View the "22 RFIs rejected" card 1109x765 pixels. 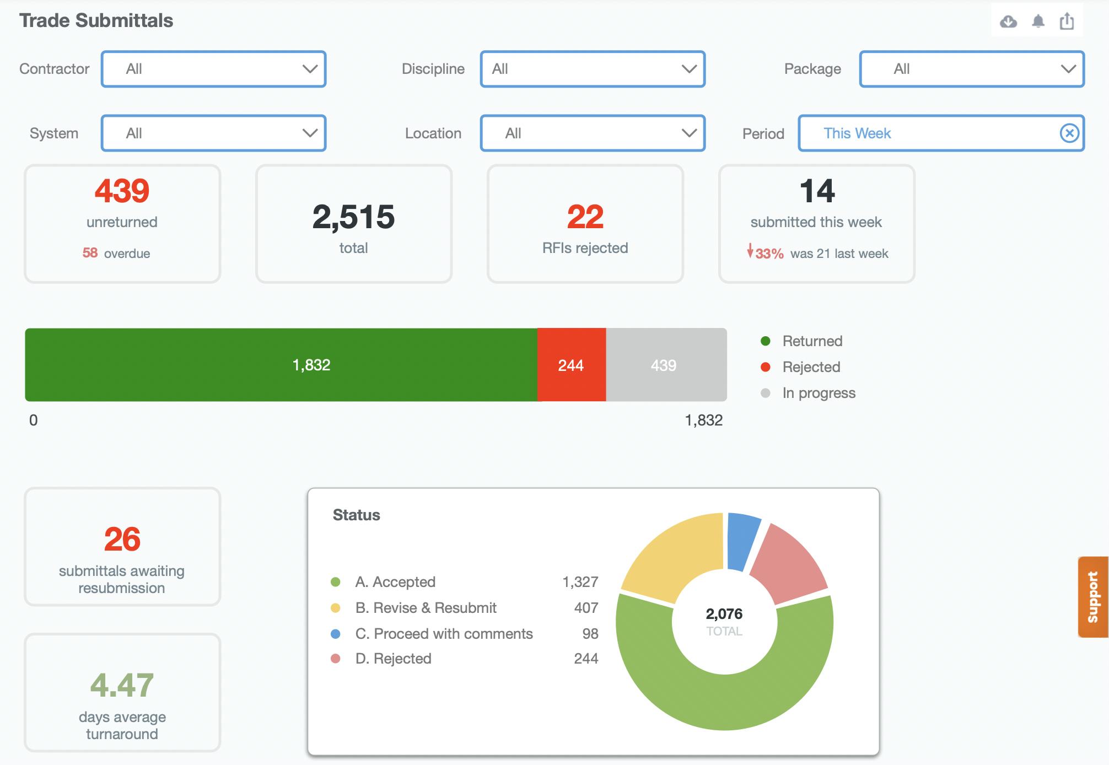[x=585, y=220]
